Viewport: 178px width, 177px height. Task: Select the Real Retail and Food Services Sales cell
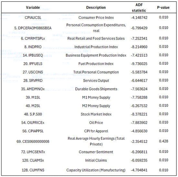96,39
